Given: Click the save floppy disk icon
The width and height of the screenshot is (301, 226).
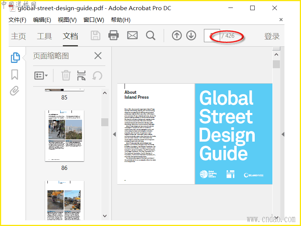Looking at the screenshot, I should click(x=96, y=35).
